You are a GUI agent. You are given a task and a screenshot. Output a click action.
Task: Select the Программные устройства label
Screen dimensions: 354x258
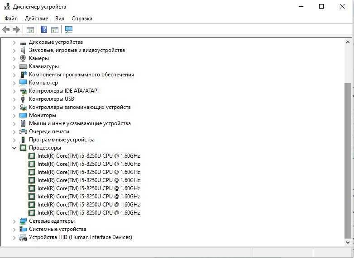[x=62, y=140]
